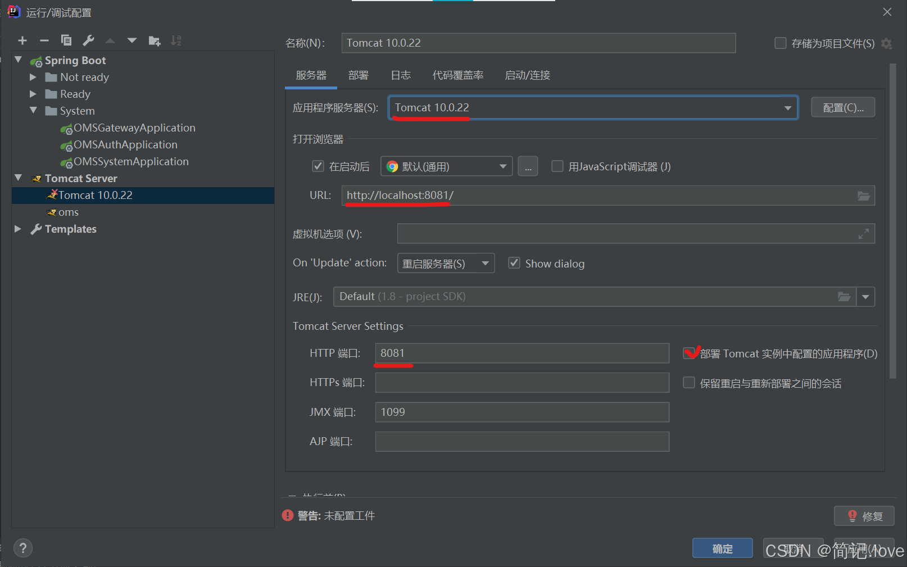Switch to the 部署 tab

[x=358, y=75]
